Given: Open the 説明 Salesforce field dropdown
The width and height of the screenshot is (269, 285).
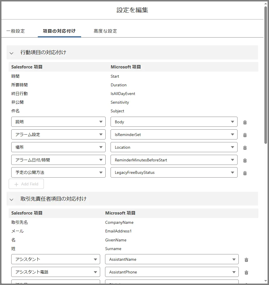Looking at the screenshot, I should [58, 122].
